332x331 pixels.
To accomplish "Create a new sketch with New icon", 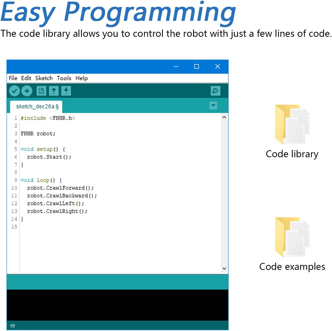I will (41, 91).
